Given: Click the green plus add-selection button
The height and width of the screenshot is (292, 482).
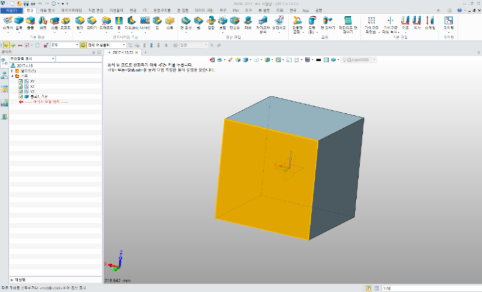Looking at the screenshot, I should coord(13,45).
